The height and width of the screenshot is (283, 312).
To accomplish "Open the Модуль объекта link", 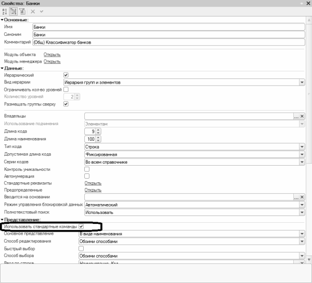I will point(52,55).
